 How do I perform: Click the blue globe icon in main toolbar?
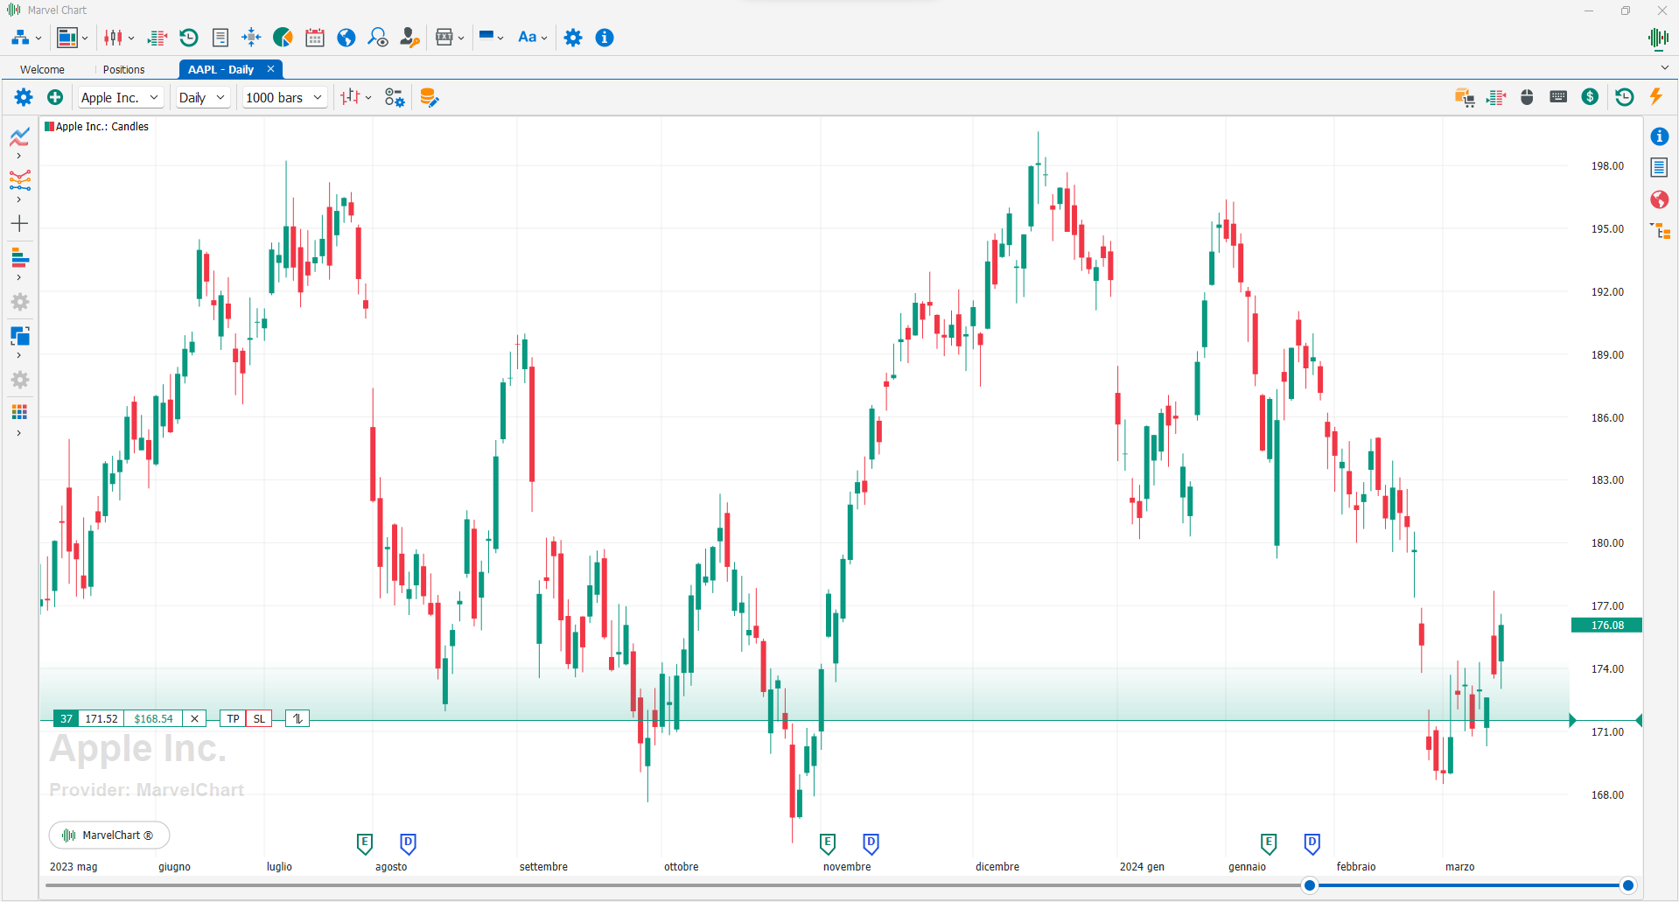click(346, 38)
